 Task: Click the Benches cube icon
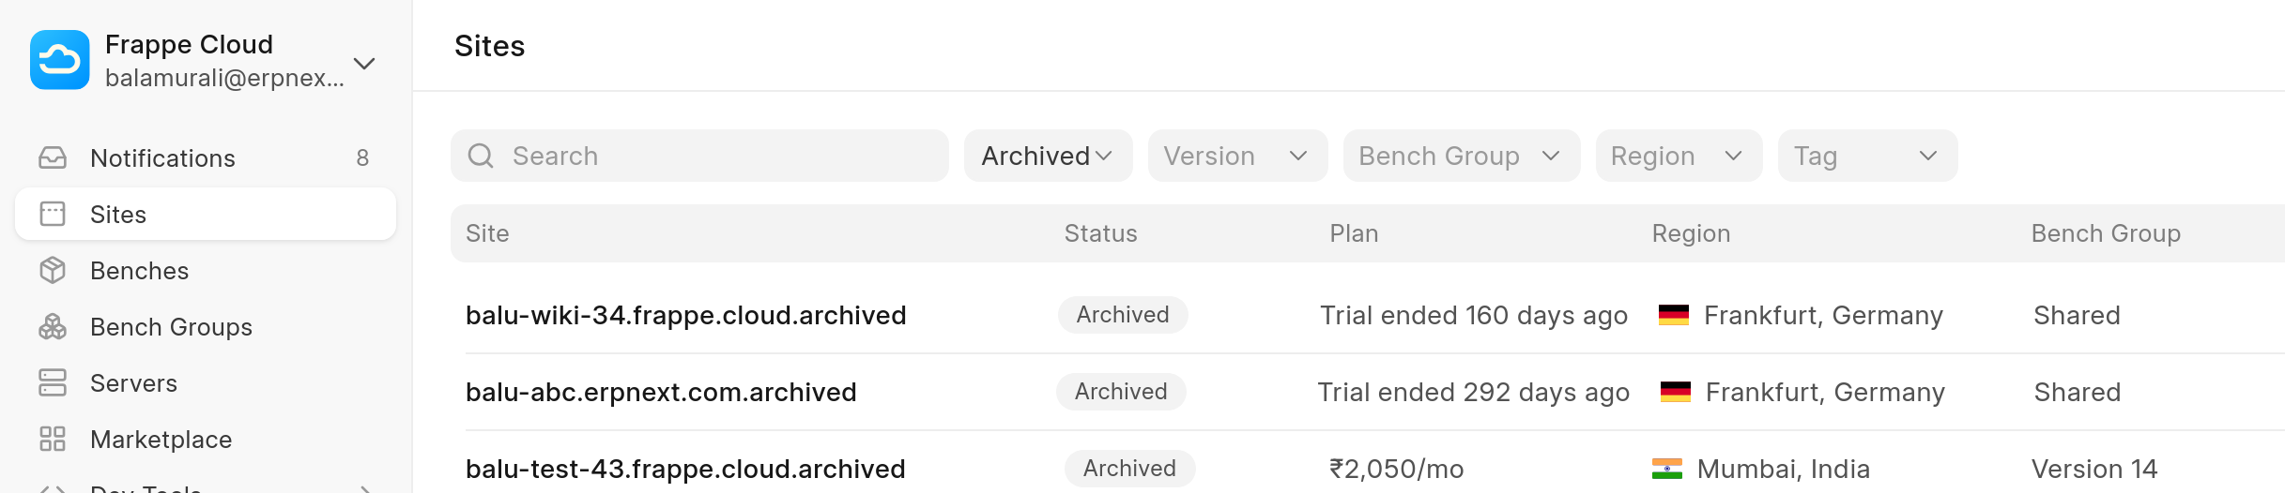click(x=53, y=270)
